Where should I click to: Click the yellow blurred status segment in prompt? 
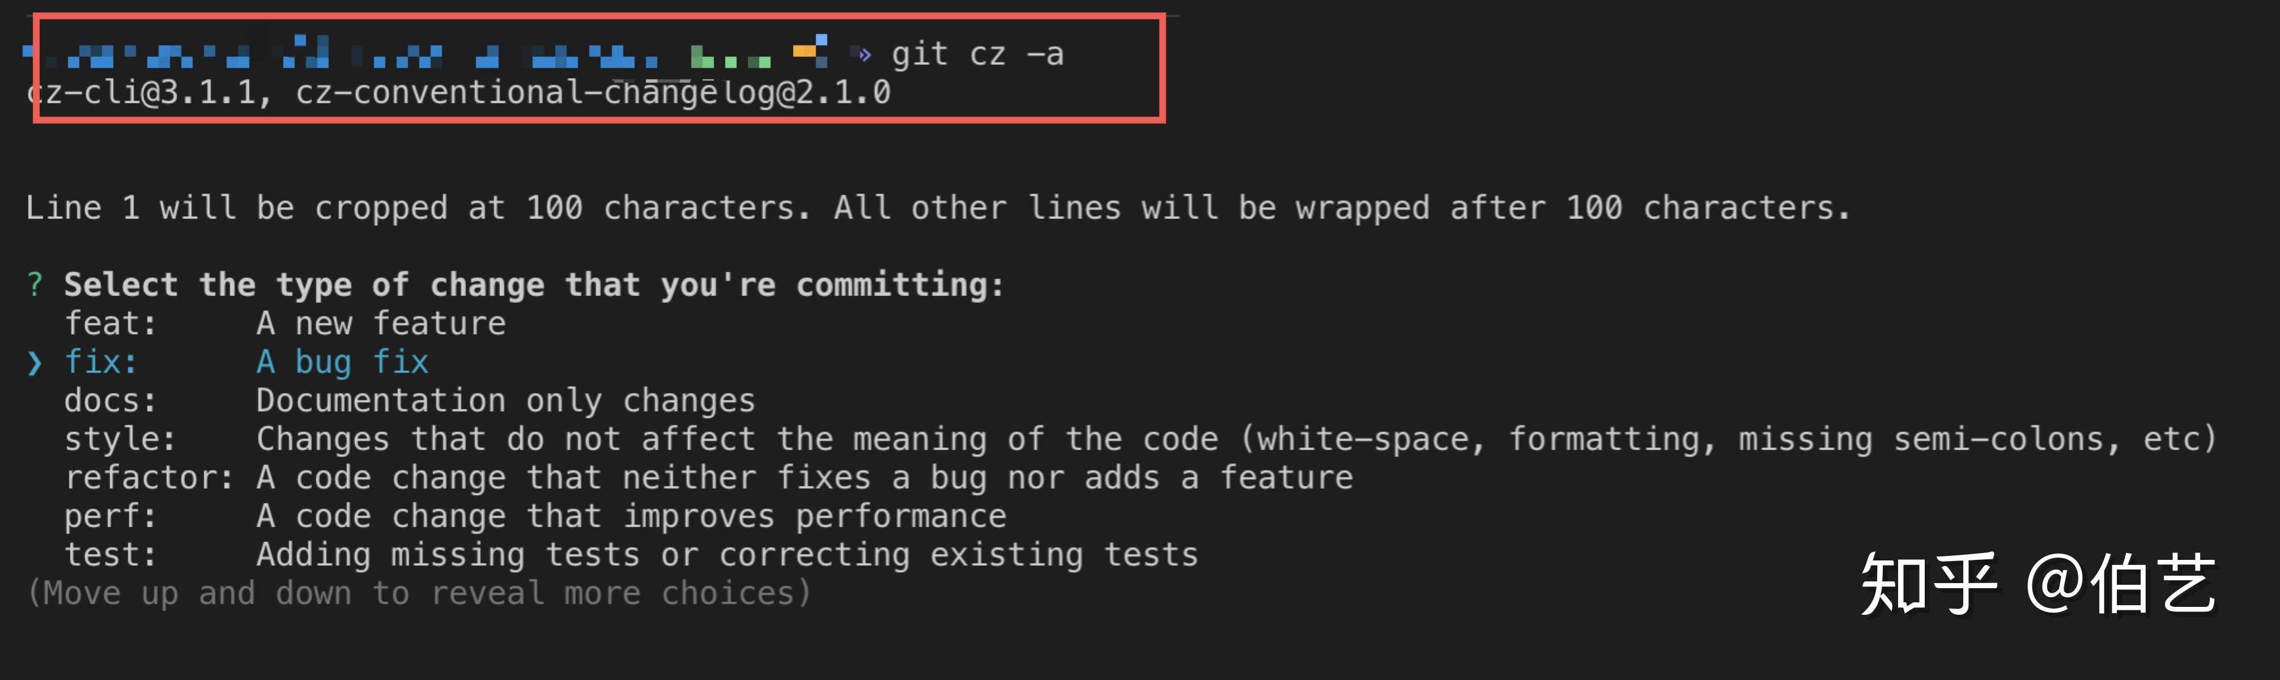[810, 50]
